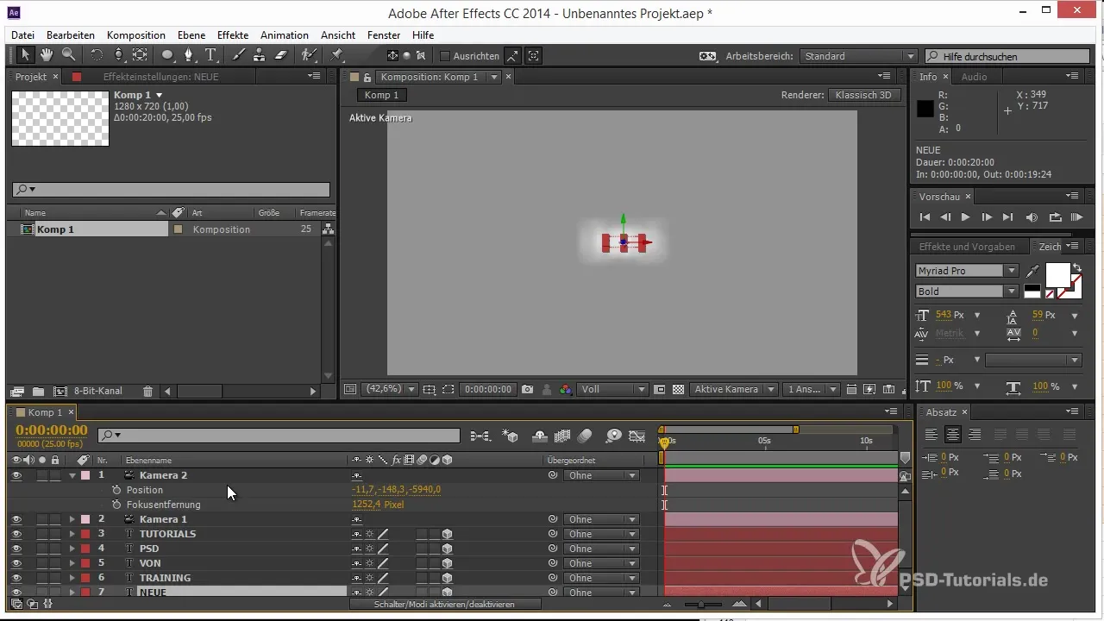Click the Komp 1 breadcrumb in viewer
This screenshot has width=1104, height=621.
click(381, 95)
